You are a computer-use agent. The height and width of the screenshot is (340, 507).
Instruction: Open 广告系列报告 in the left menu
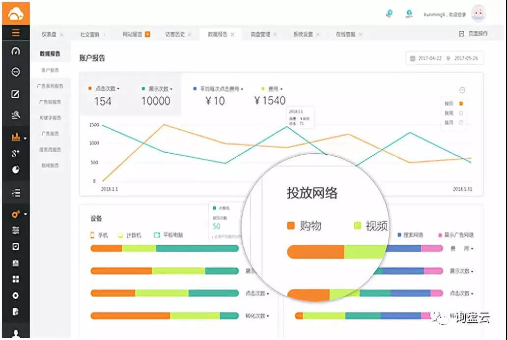pos(50,86)
